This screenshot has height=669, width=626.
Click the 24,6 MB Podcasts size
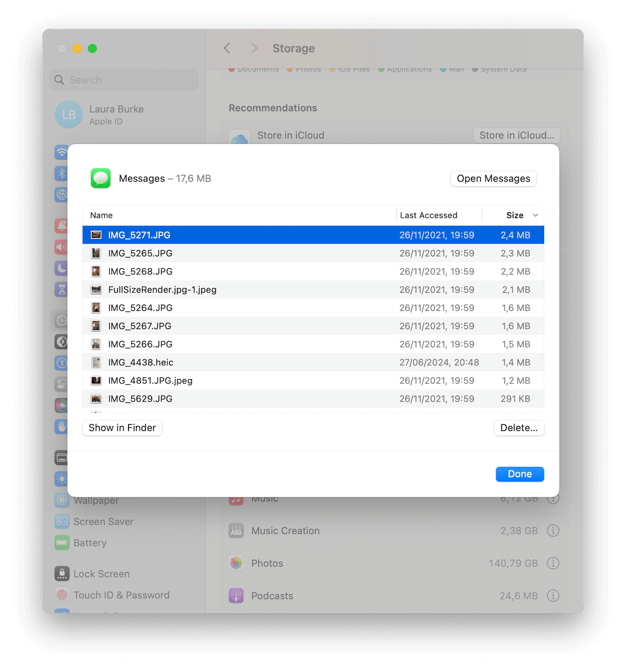(519, 596)
